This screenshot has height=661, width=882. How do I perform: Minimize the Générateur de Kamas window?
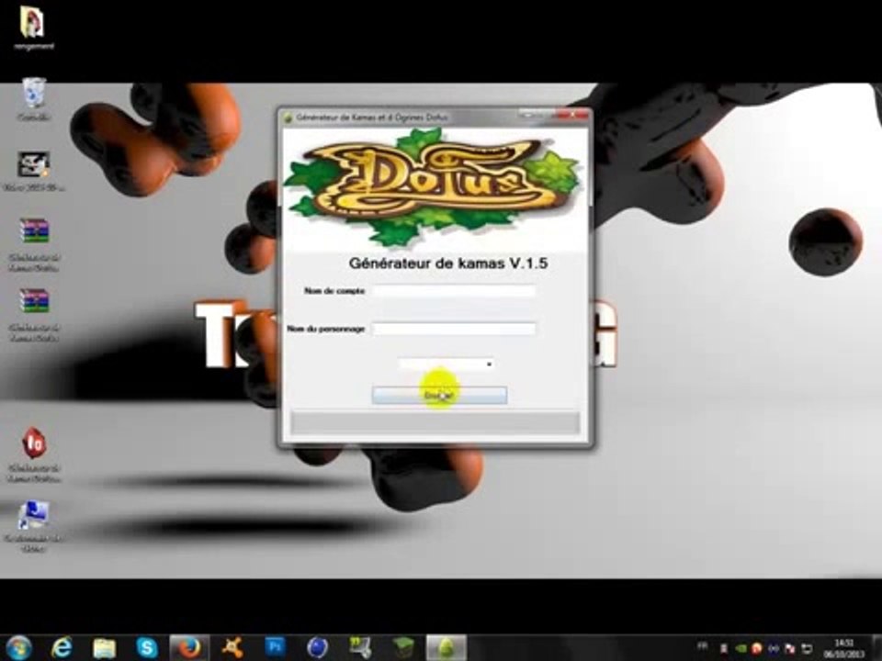(526, 115)
